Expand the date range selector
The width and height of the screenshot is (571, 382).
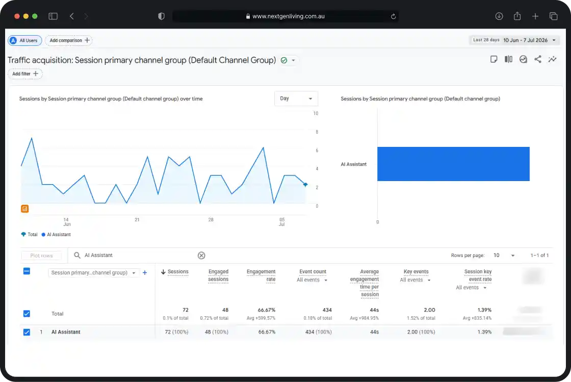click(514, 40)
